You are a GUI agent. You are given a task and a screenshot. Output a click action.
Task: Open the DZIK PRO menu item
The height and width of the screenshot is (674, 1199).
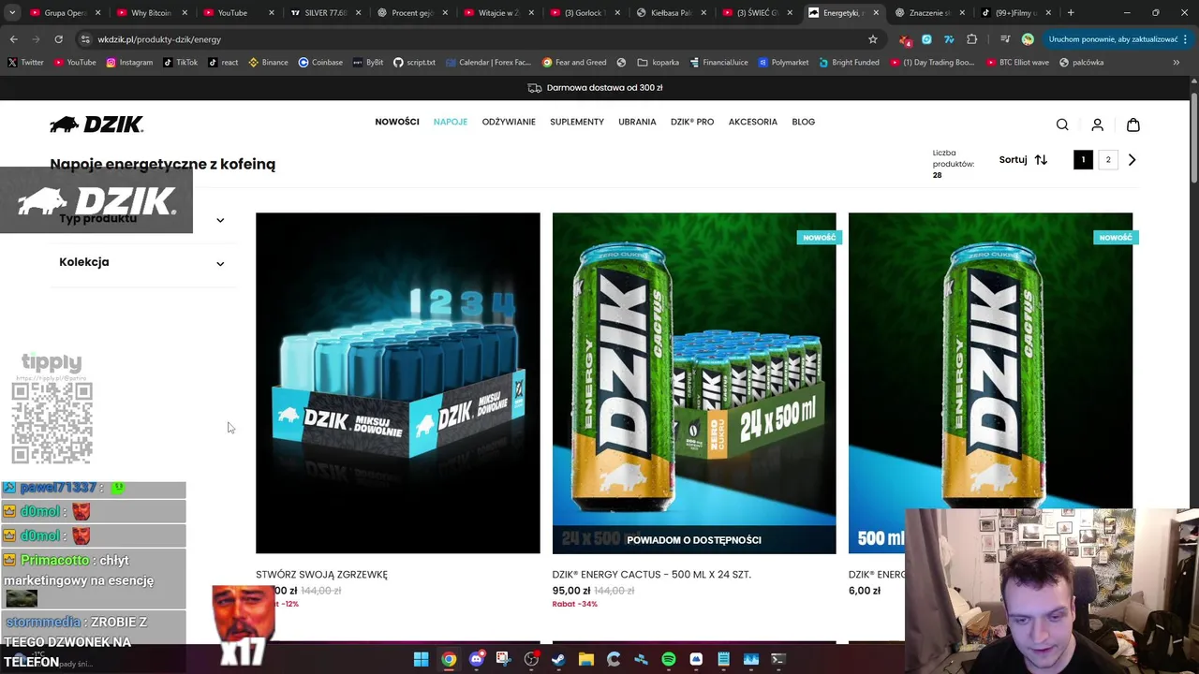[x=692, y=122]
